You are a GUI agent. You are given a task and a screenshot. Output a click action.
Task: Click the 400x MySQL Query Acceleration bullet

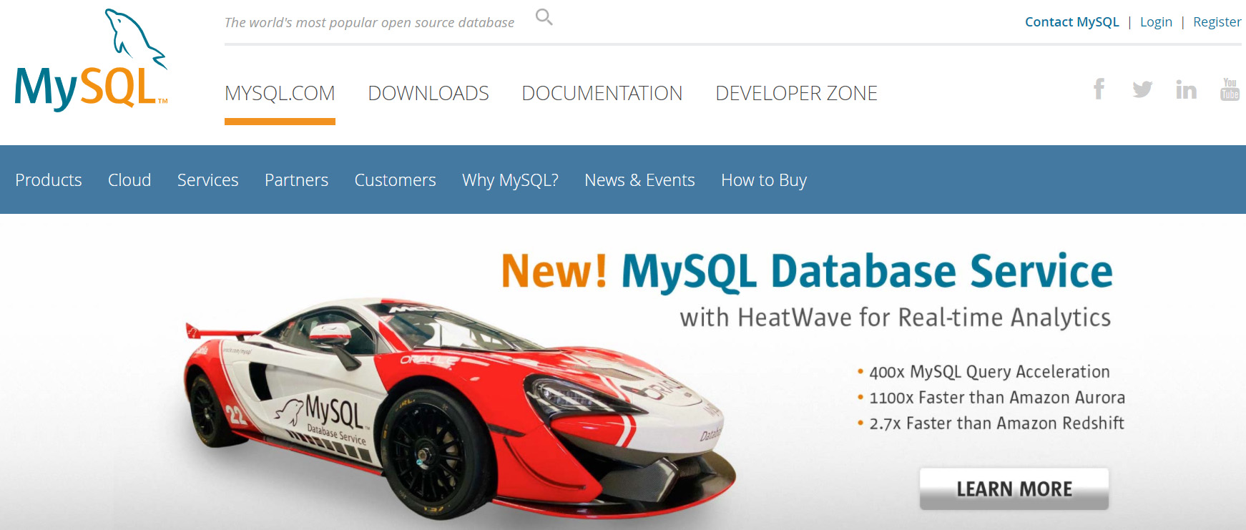(984, 372)
